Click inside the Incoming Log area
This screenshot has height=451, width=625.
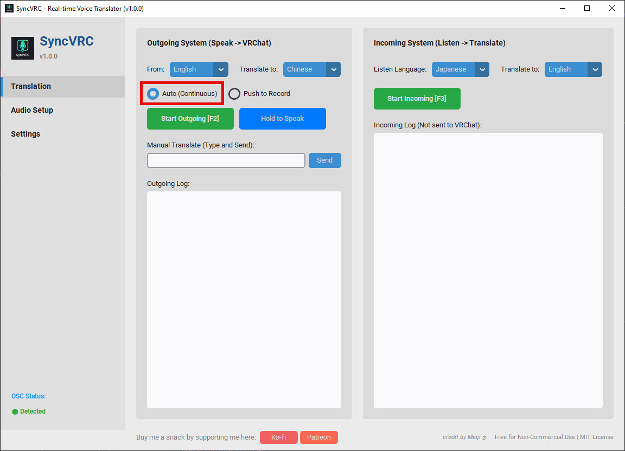click(488, 270)
